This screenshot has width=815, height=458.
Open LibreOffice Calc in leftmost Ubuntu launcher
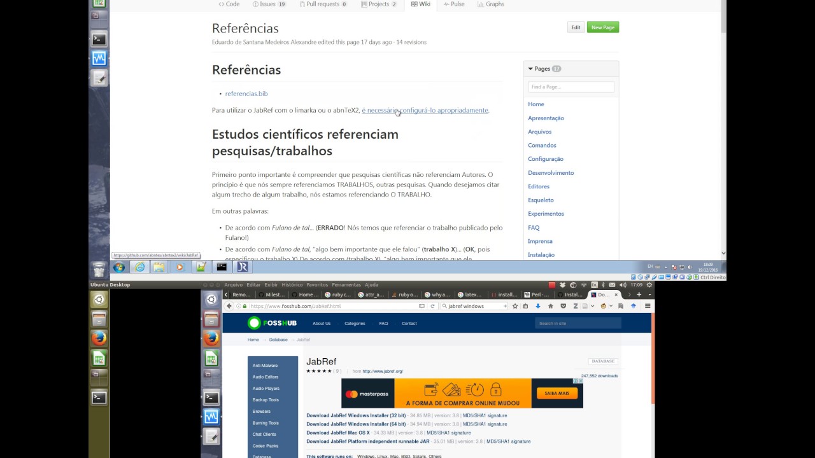[x=99, y=358]
